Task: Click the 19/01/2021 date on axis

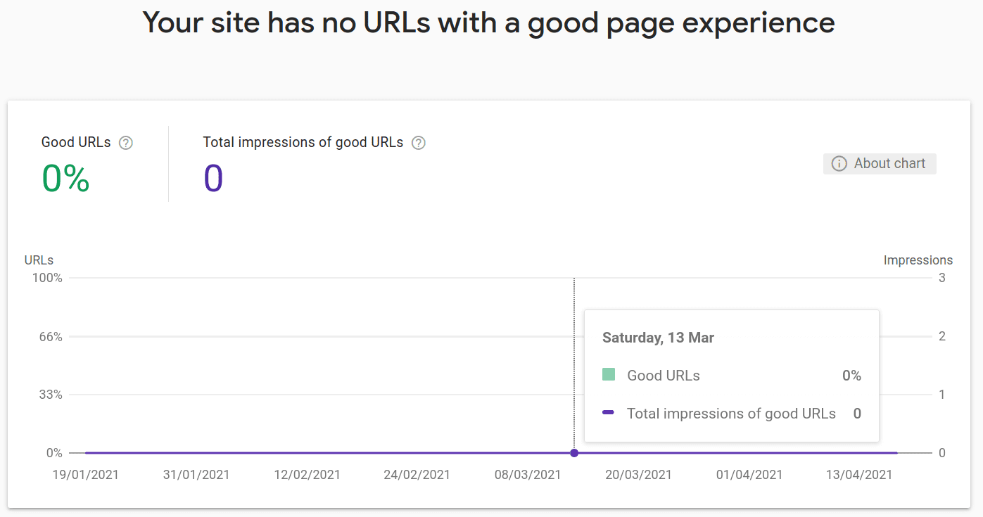Action: pyautogui.click(x=86, y=475)
